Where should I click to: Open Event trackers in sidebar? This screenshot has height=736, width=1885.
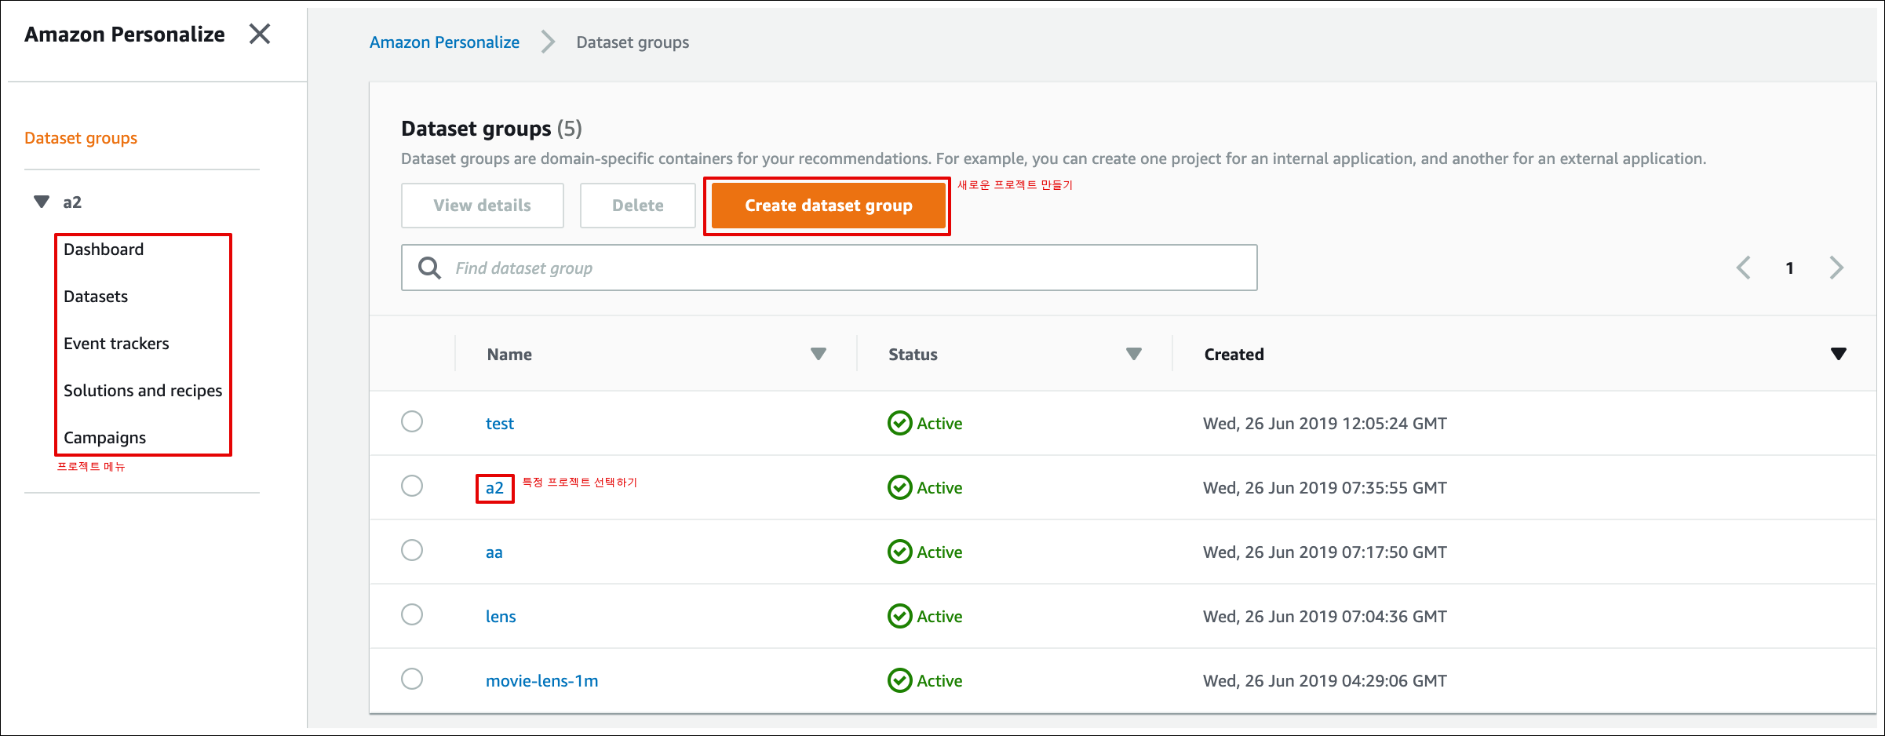tap(116, 344)
